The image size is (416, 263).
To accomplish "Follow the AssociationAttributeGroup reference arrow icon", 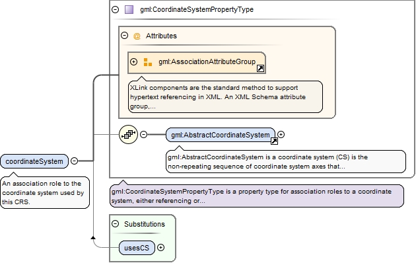I will (x=261, y=69).
